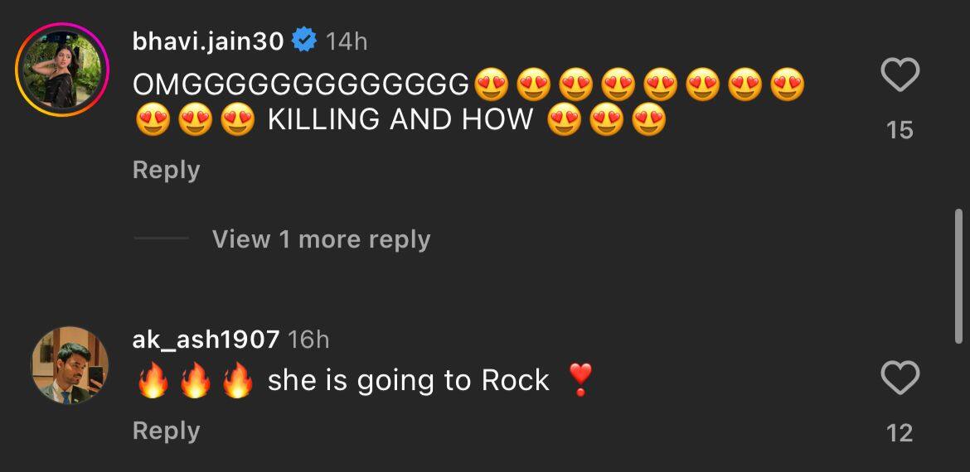This screenshot has width=970, height=472.
Task: Click the 16h timestamp
Action: pos(308,340)
